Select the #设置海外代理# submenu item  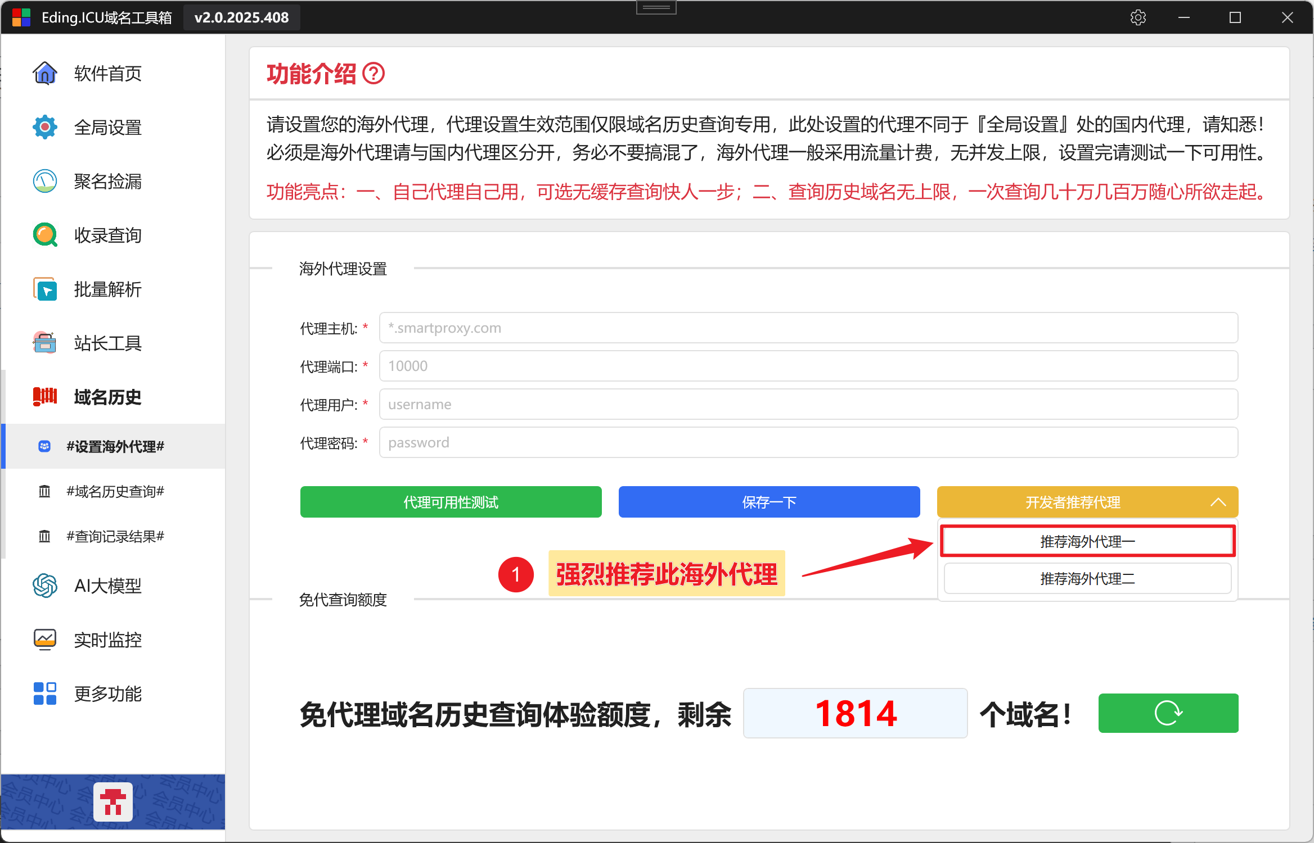point(113,446)
